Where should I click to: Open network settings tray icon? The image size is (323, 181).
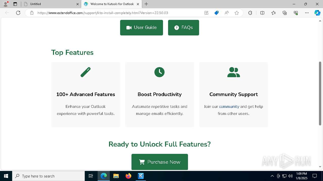[284, 176]
